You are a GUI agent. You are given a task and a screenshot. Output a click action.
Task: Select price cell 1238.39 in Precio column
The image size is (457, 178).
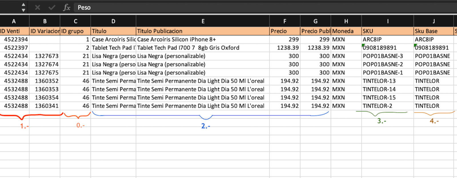[x=285, y=48]
